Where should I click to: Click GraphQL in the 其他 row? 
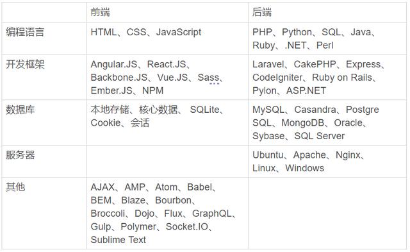tap(212, 214)
